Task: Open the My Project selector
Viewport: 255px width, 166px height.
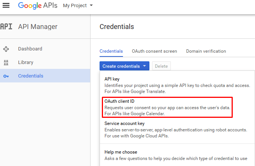Action: [x=78, y=6]
